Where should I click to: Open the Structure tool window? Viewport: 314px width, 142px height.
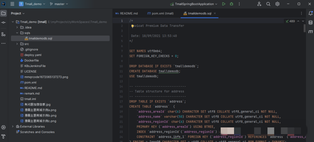(x=3, y=34)
